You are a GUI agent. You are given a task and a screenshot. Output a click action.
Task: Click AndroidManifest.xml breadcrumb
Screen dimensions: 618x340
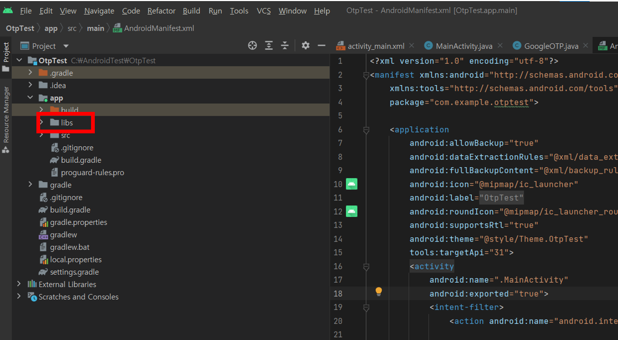pos(154,28)
